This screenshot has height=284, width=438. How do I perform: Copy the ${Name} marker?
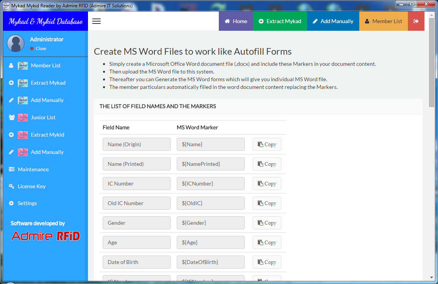coord(267,144)
